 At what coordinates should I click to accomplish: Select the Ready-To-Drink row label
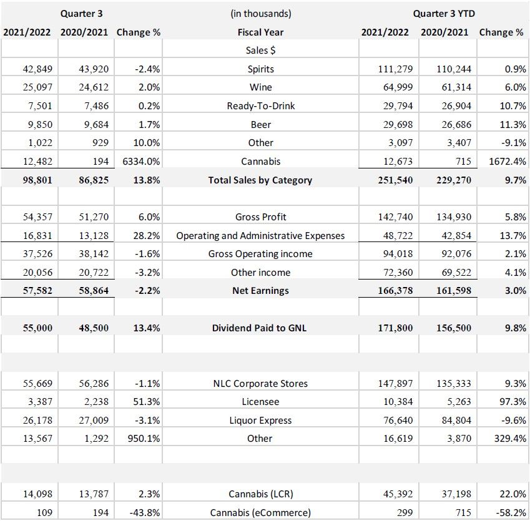point(260,106)
